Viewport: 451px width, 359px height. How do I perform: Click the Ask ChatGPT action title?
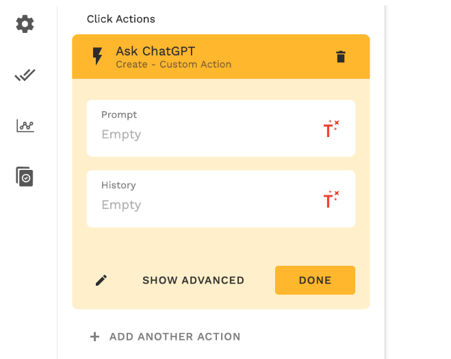(x=155, y=51)
